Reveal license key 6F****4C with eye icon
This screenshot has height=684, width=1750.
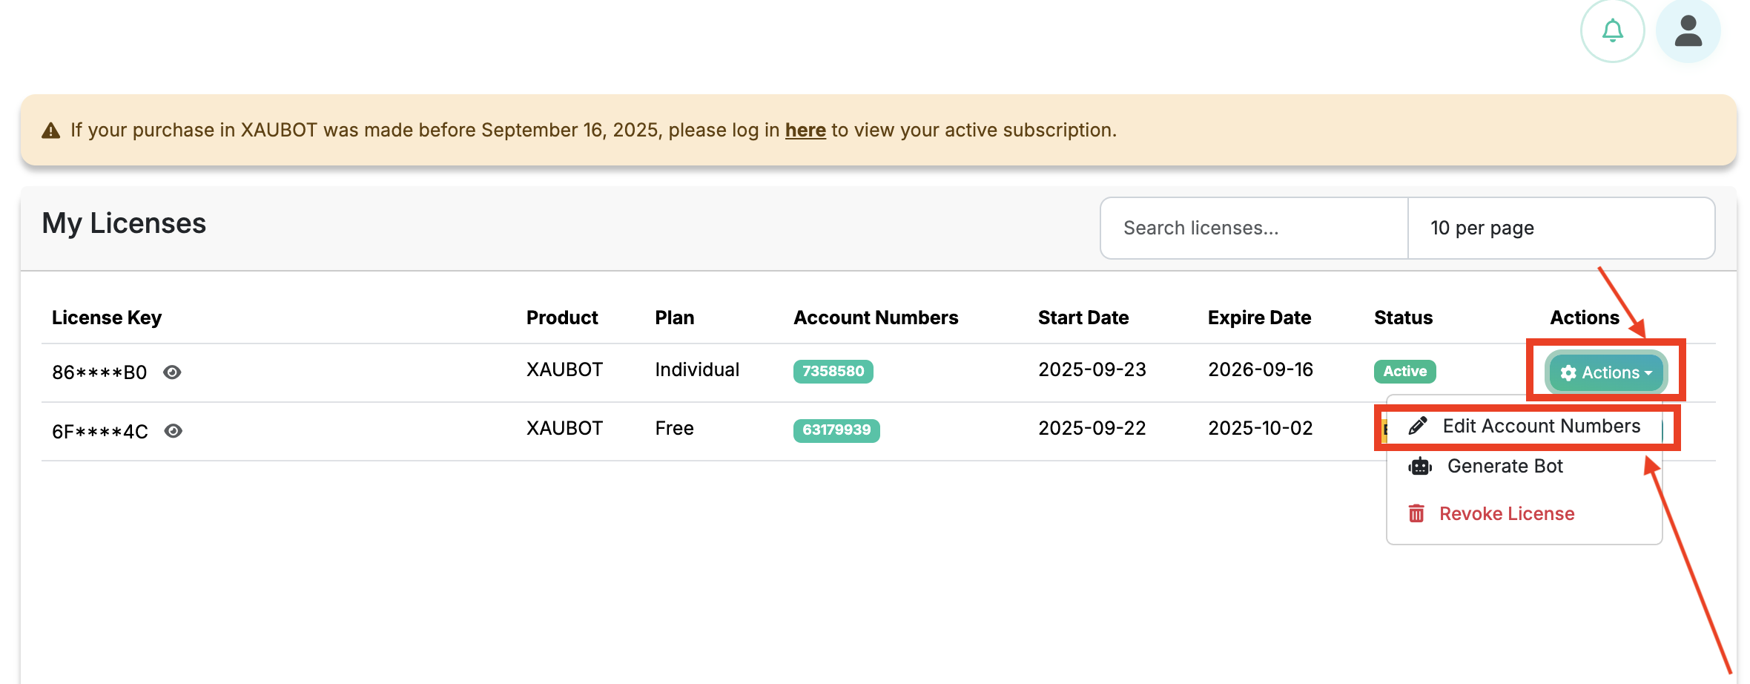pos(174,431)
